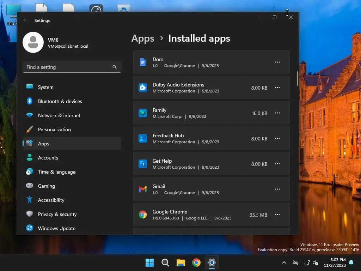This screenshot has width=361, height=271.
Task: Show hidden tray icons chevron
Action: click(x=284, y=263)
